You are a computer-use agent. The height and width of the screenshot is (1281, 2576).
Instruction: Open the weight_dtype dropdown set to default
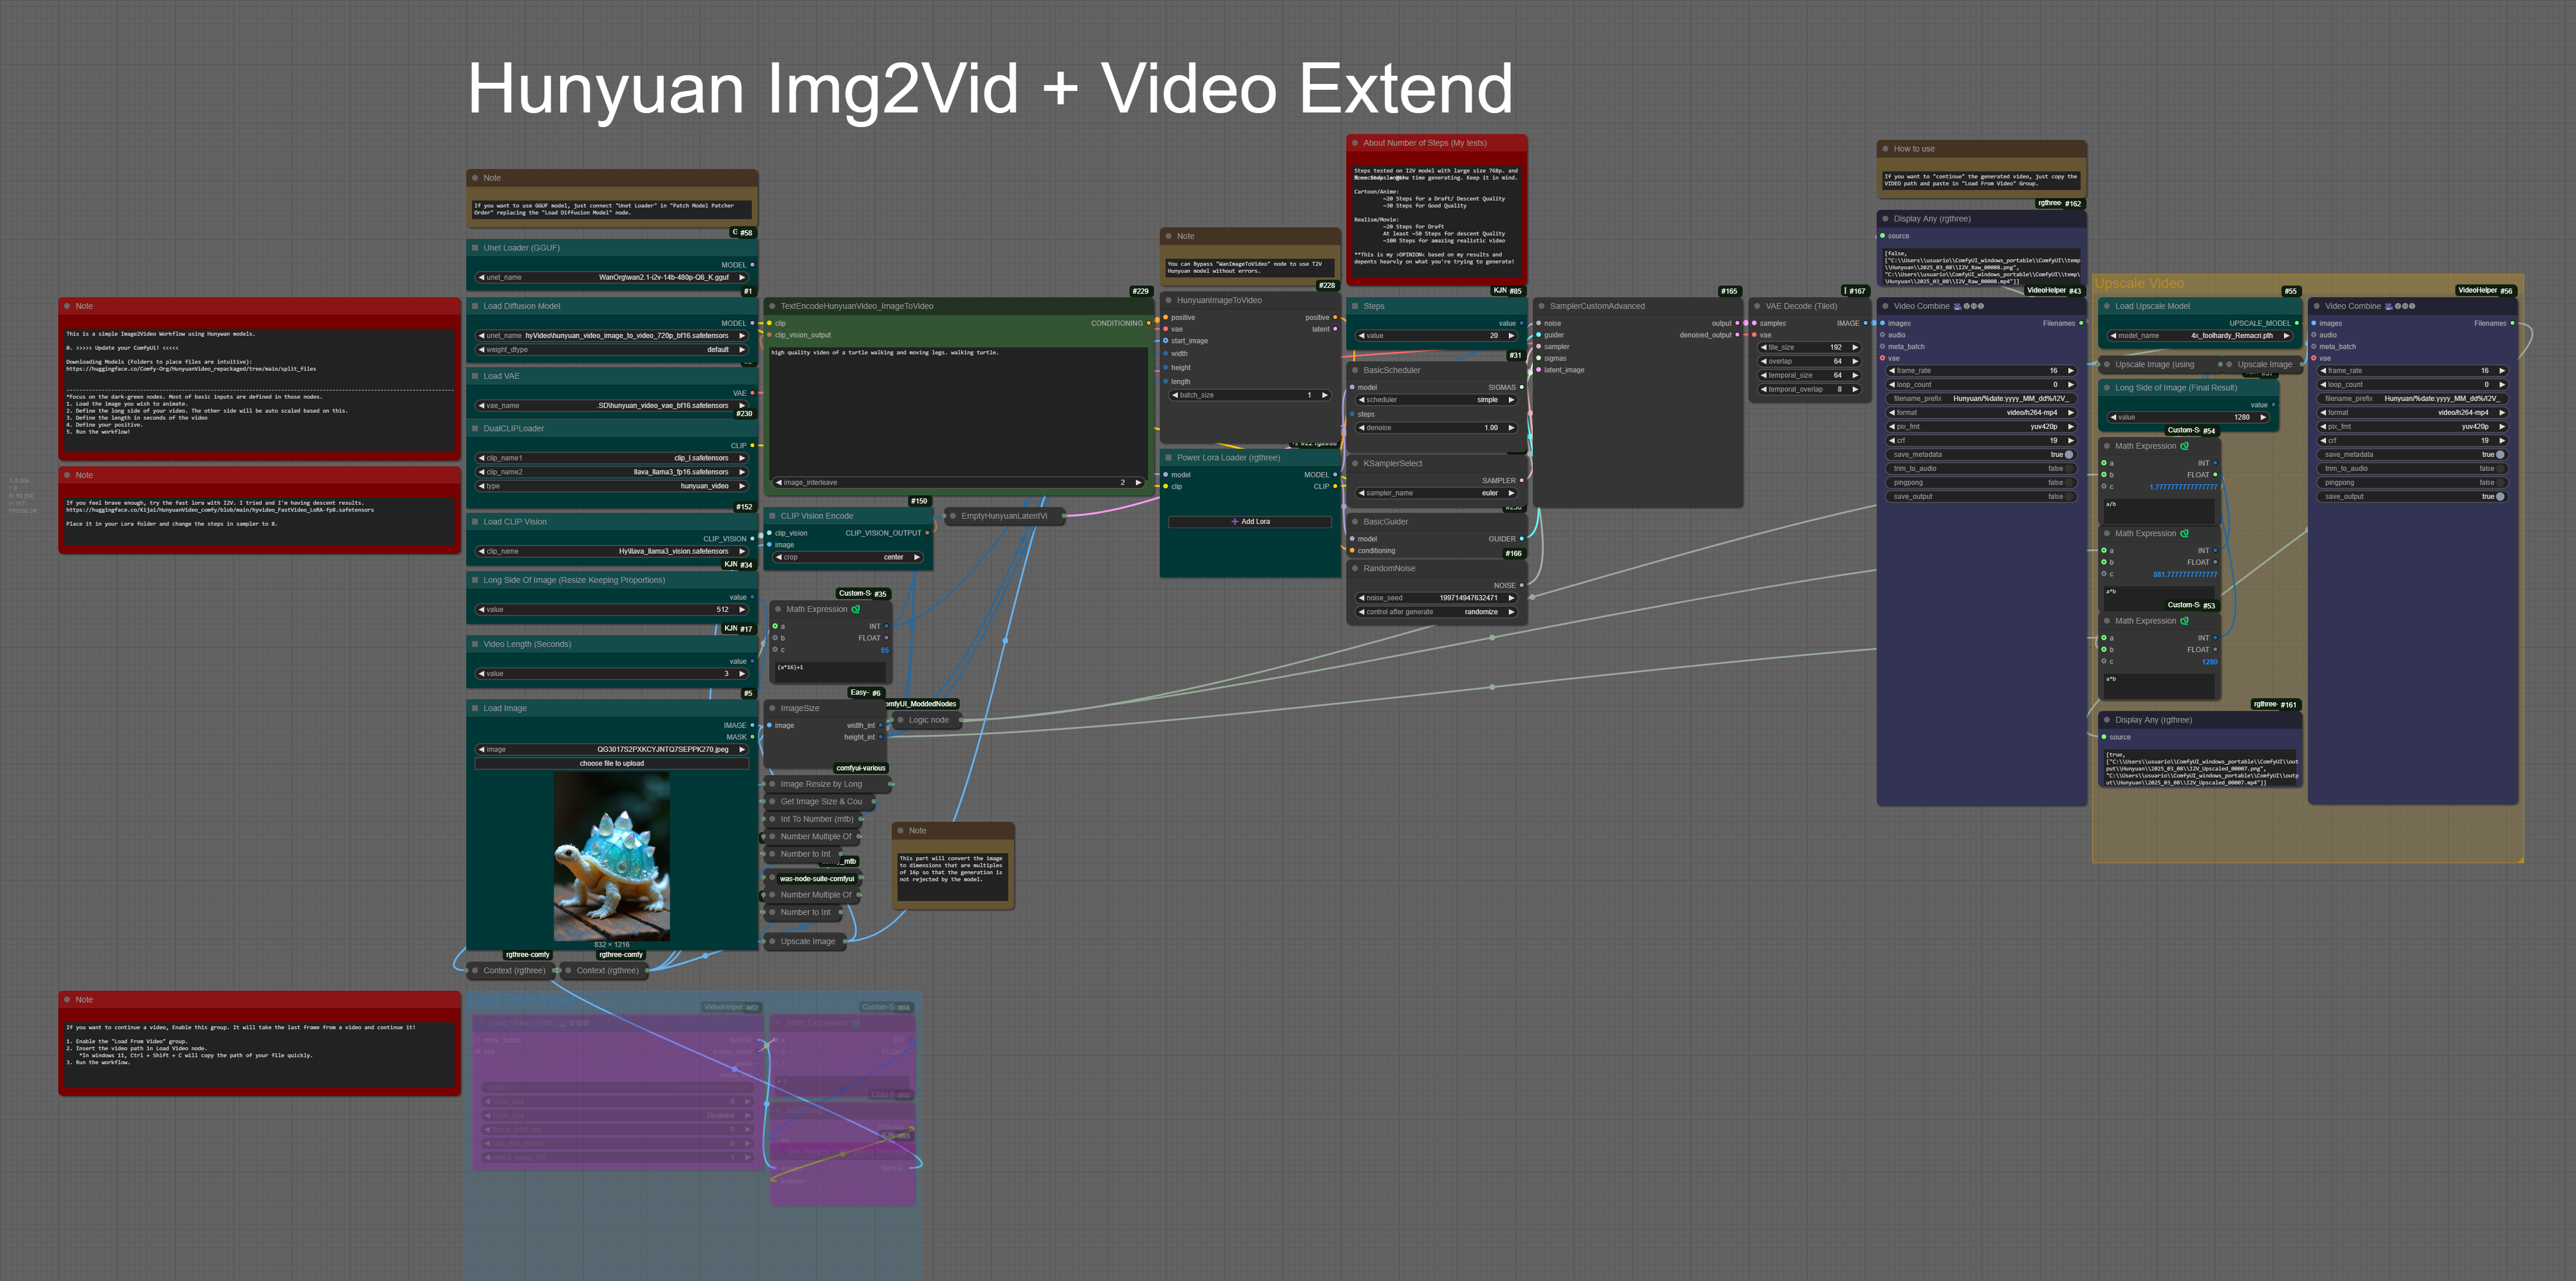point(612,350)
